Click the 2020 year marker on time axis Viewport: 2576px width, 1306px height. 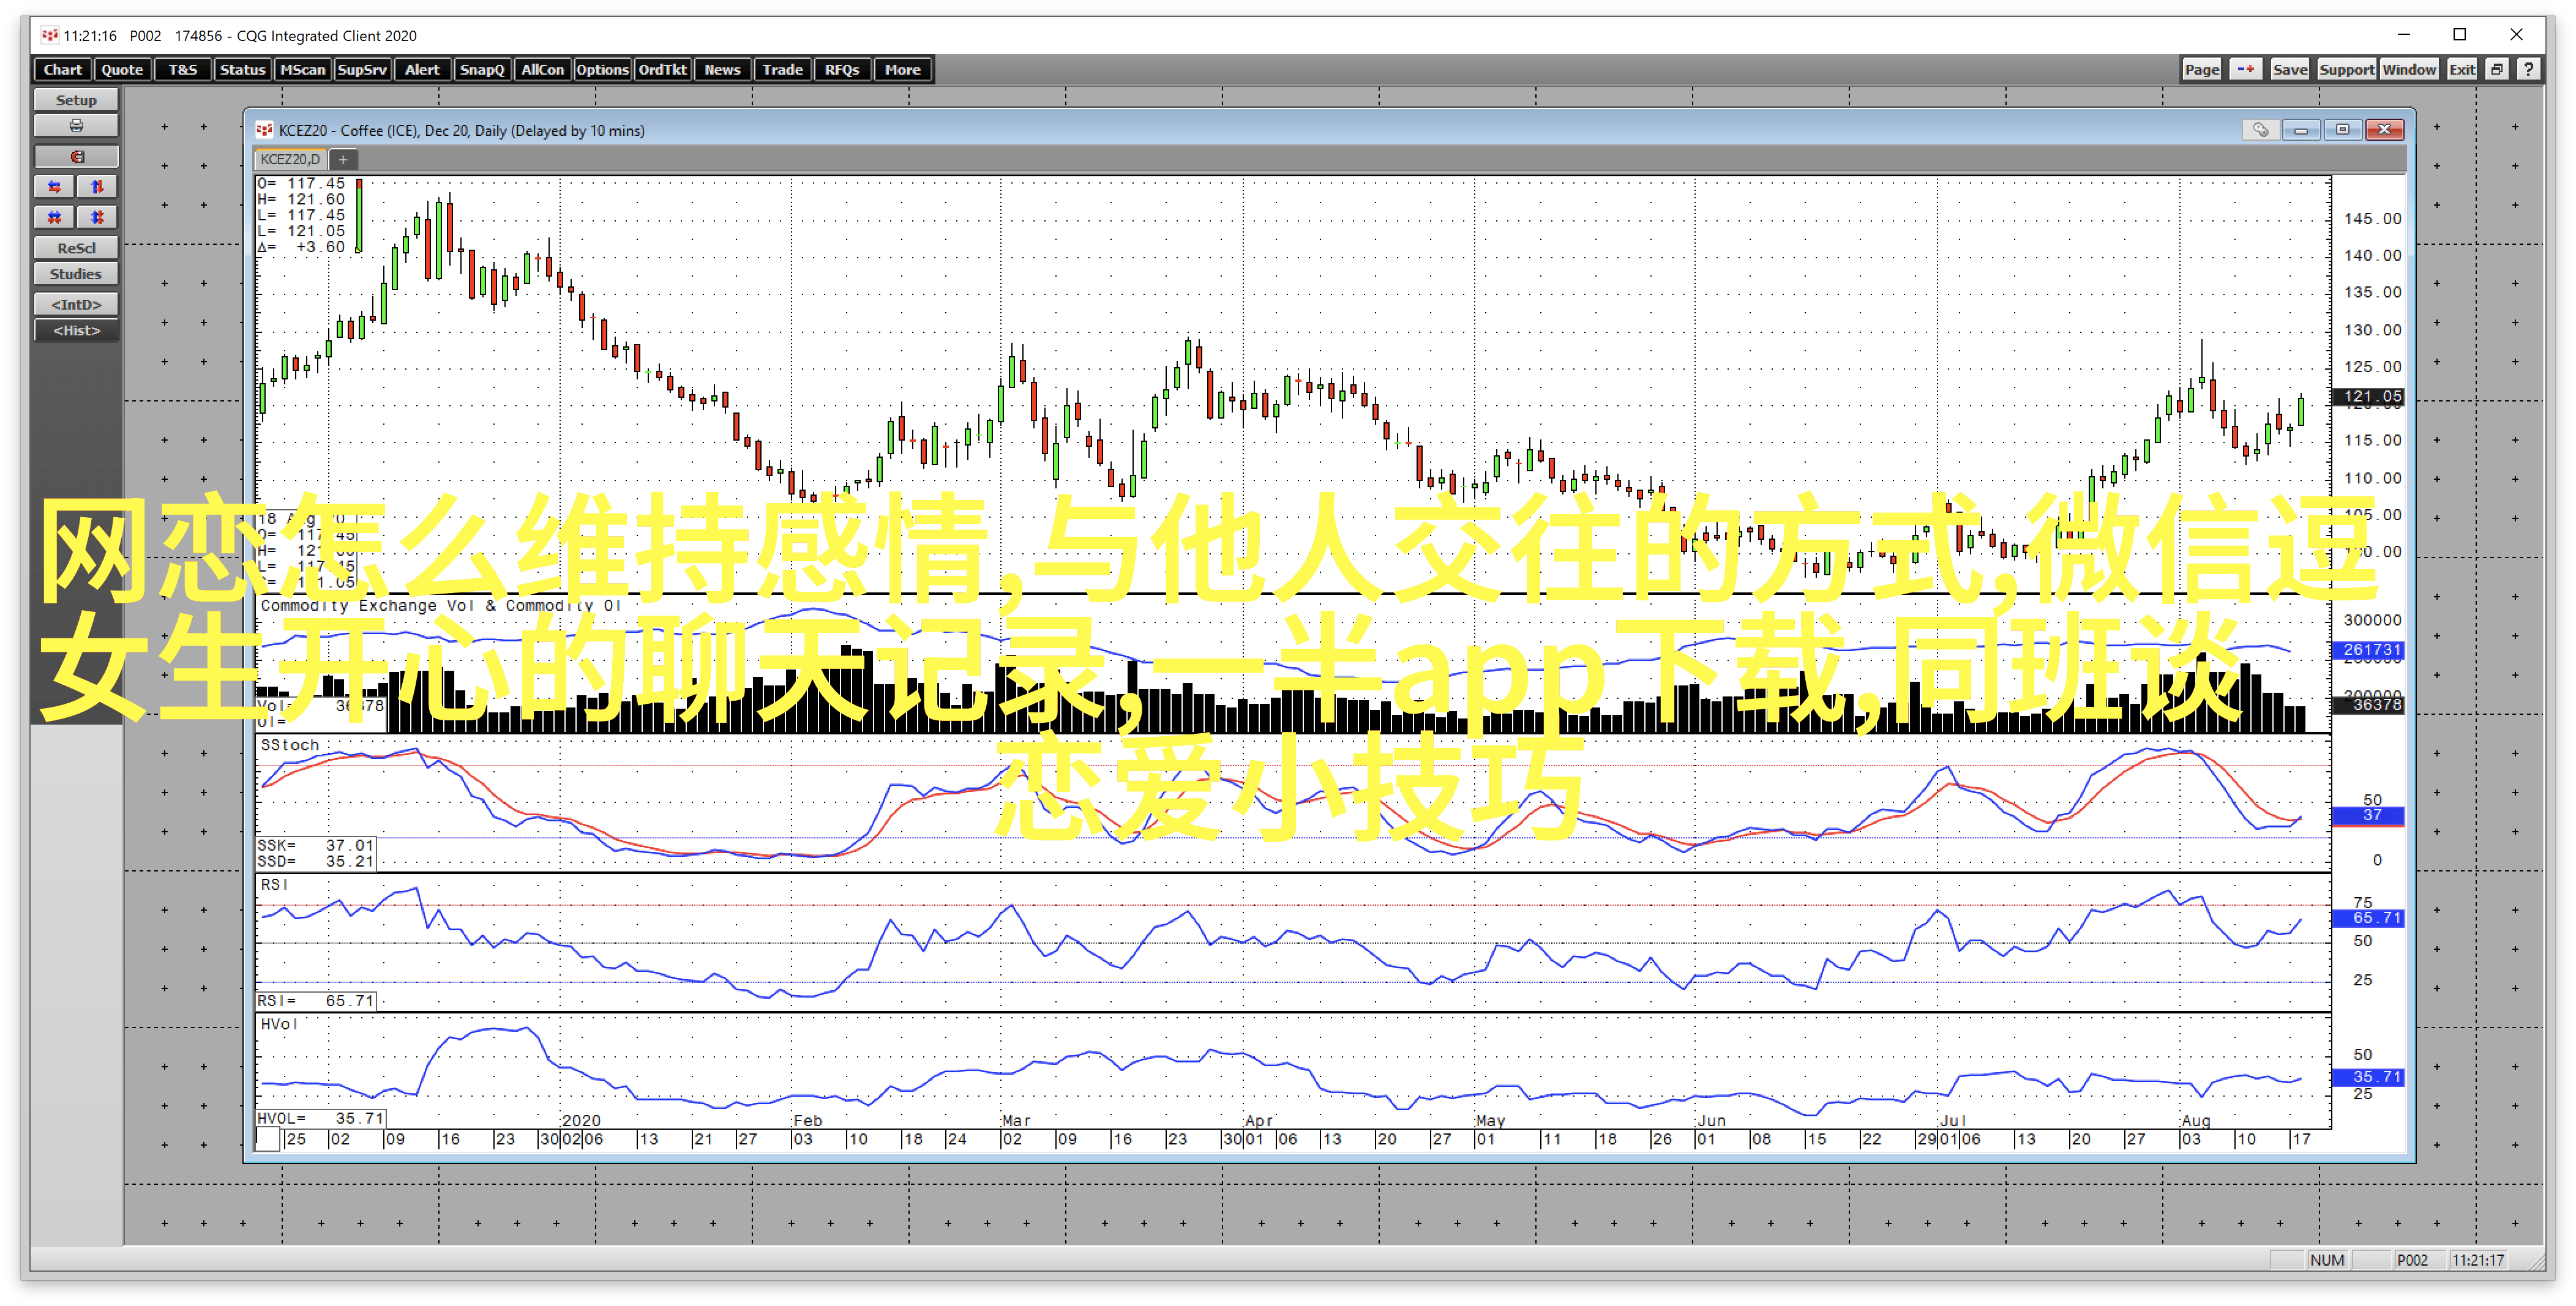(581, 1121)
